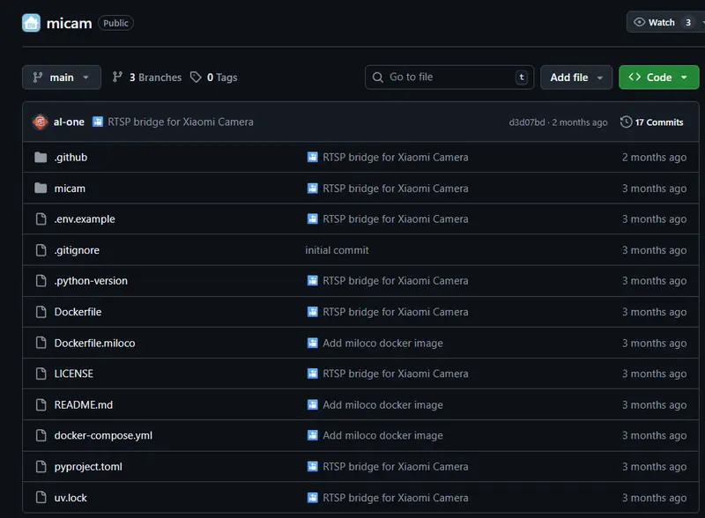Image resolution: width=705 pixels, height=518 pixels.
Task: Open the .github folder icon
Action: [x=41, y=158]
